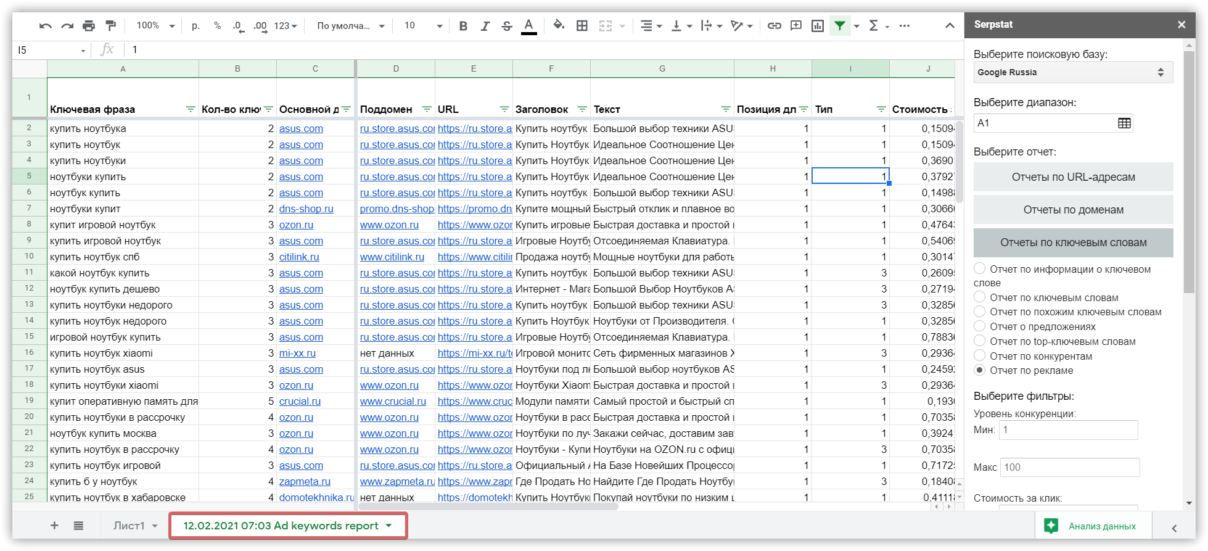Open the name box I5 dropdown
This screenshot has height=551, width=1208.
click(x=83, y=51)
